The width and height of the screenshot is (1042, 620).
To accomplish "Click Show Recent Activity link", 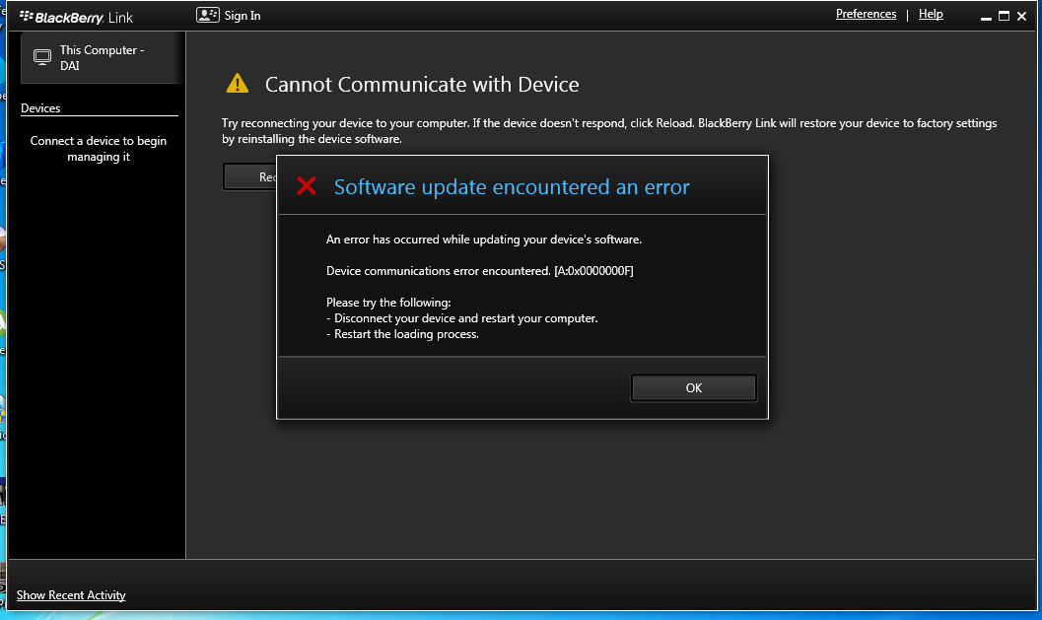I will 71,595.
